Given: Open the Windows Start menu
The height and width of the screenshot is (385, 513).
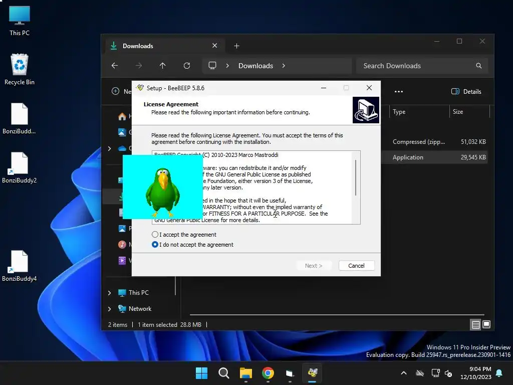Looking at the screenshot, I should click(x=201, y=373).
